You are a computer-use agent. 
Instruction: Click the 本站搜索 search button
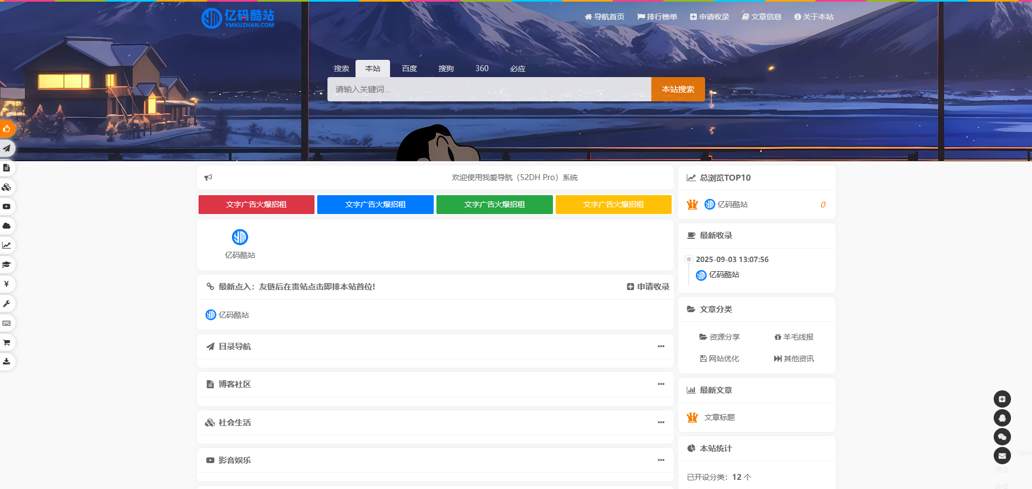click(x=678, y=89)
